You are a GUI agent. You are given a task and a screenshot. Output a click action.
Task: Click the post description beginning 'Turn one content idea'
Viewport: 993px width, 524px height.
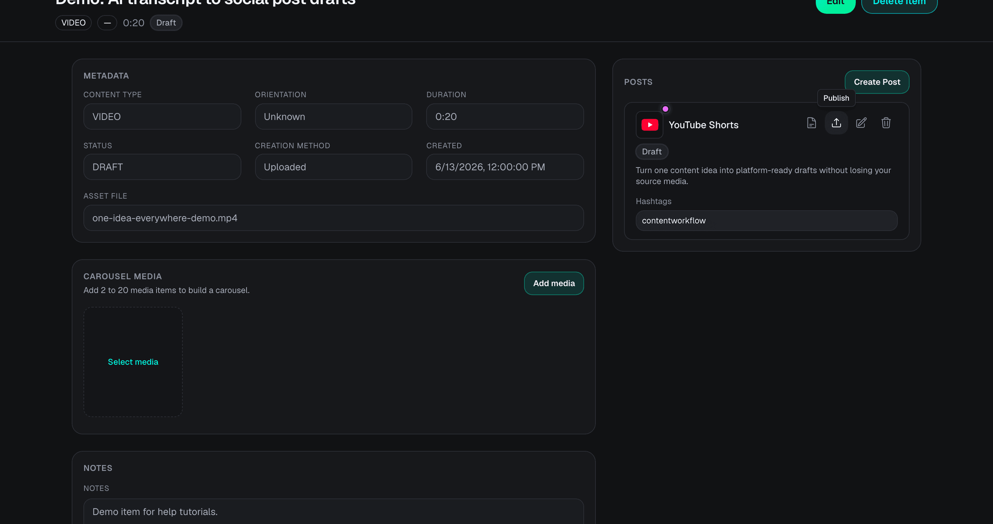point(763,176)
